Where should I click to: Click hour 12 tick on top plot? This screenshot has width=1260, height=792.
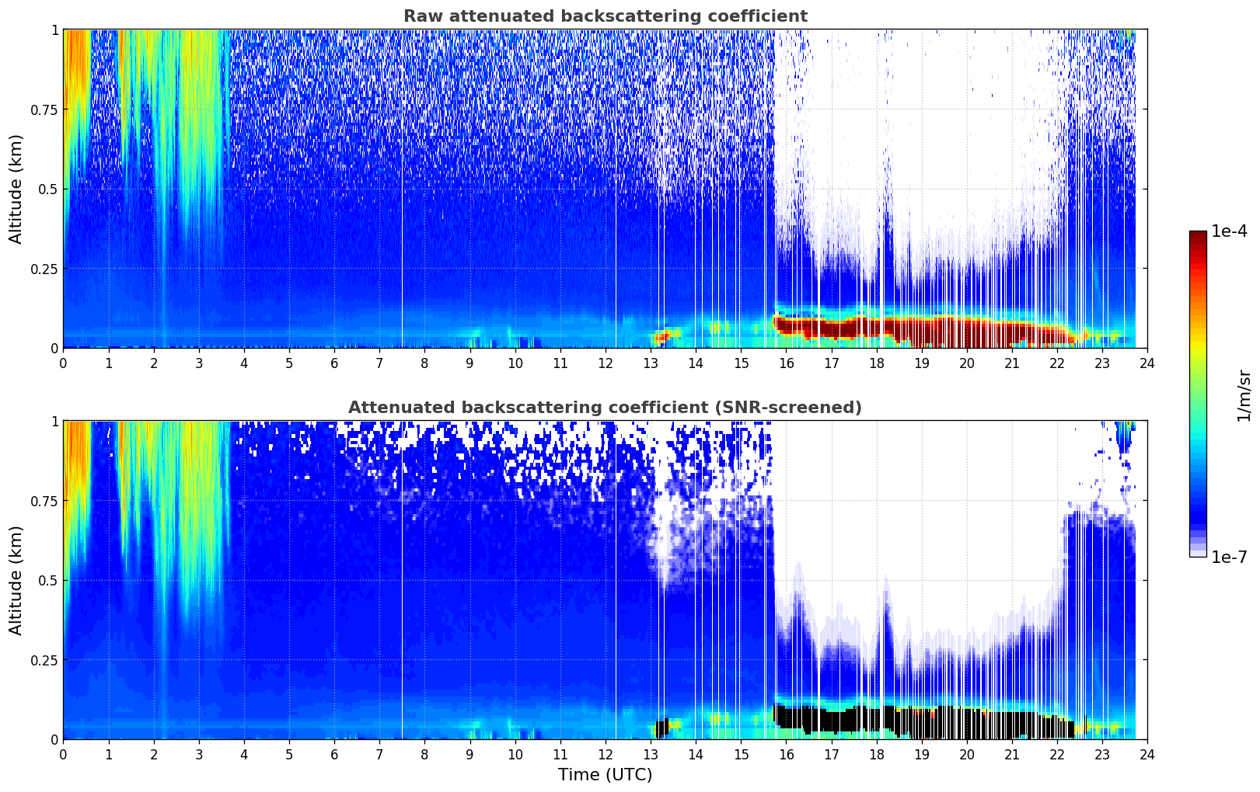[x=605, y=363]
